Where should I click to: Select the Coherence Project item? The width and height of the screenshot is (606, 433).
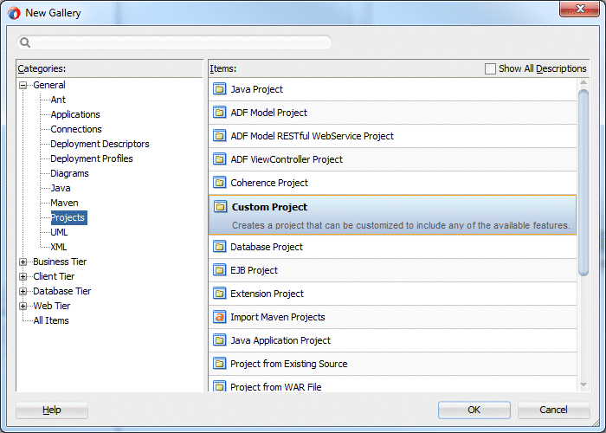[x=393, y=183]
